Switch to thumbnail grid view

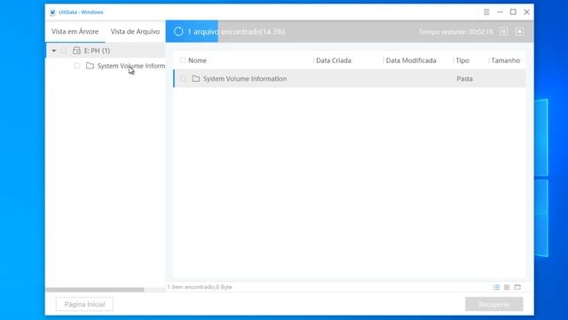pyautogui.click(x=507, y=287)
